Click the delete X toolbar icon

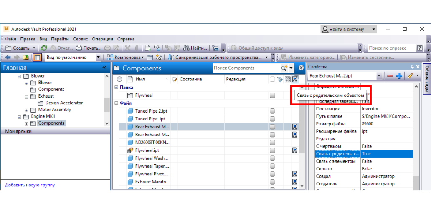[x=127, y=48]
